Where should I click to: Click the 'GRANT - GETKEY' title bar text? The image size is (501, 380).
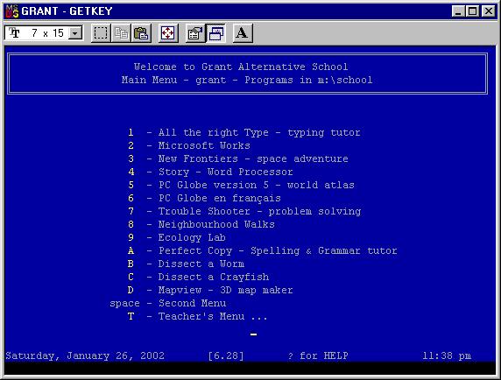click(x=67, y=11)
